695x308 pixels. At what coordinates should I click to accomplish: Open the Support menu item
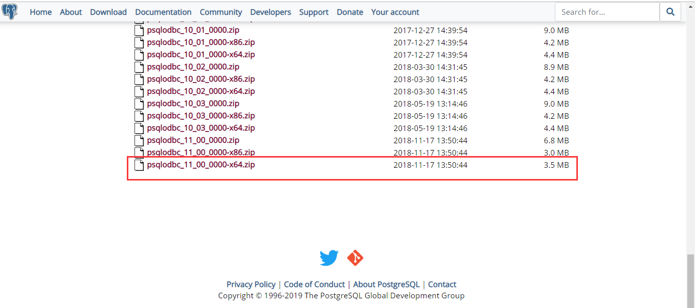pos(314,12)
